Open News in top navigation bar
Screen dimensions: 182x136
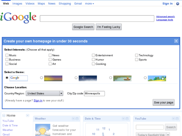[x=52, y=3]
